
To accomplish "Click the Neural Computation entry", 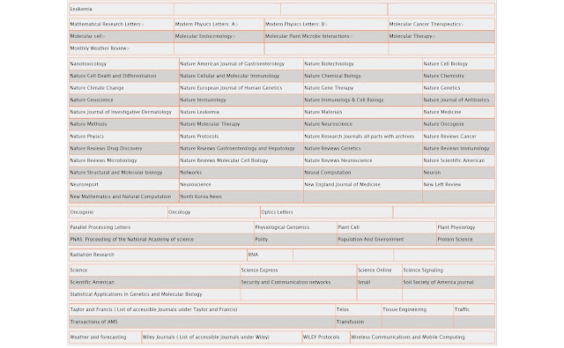I will pos(327,173).
